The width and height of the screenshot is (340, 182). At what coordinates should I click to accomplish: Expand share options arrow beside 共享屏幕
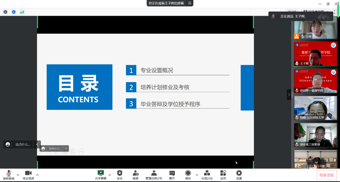110,175
